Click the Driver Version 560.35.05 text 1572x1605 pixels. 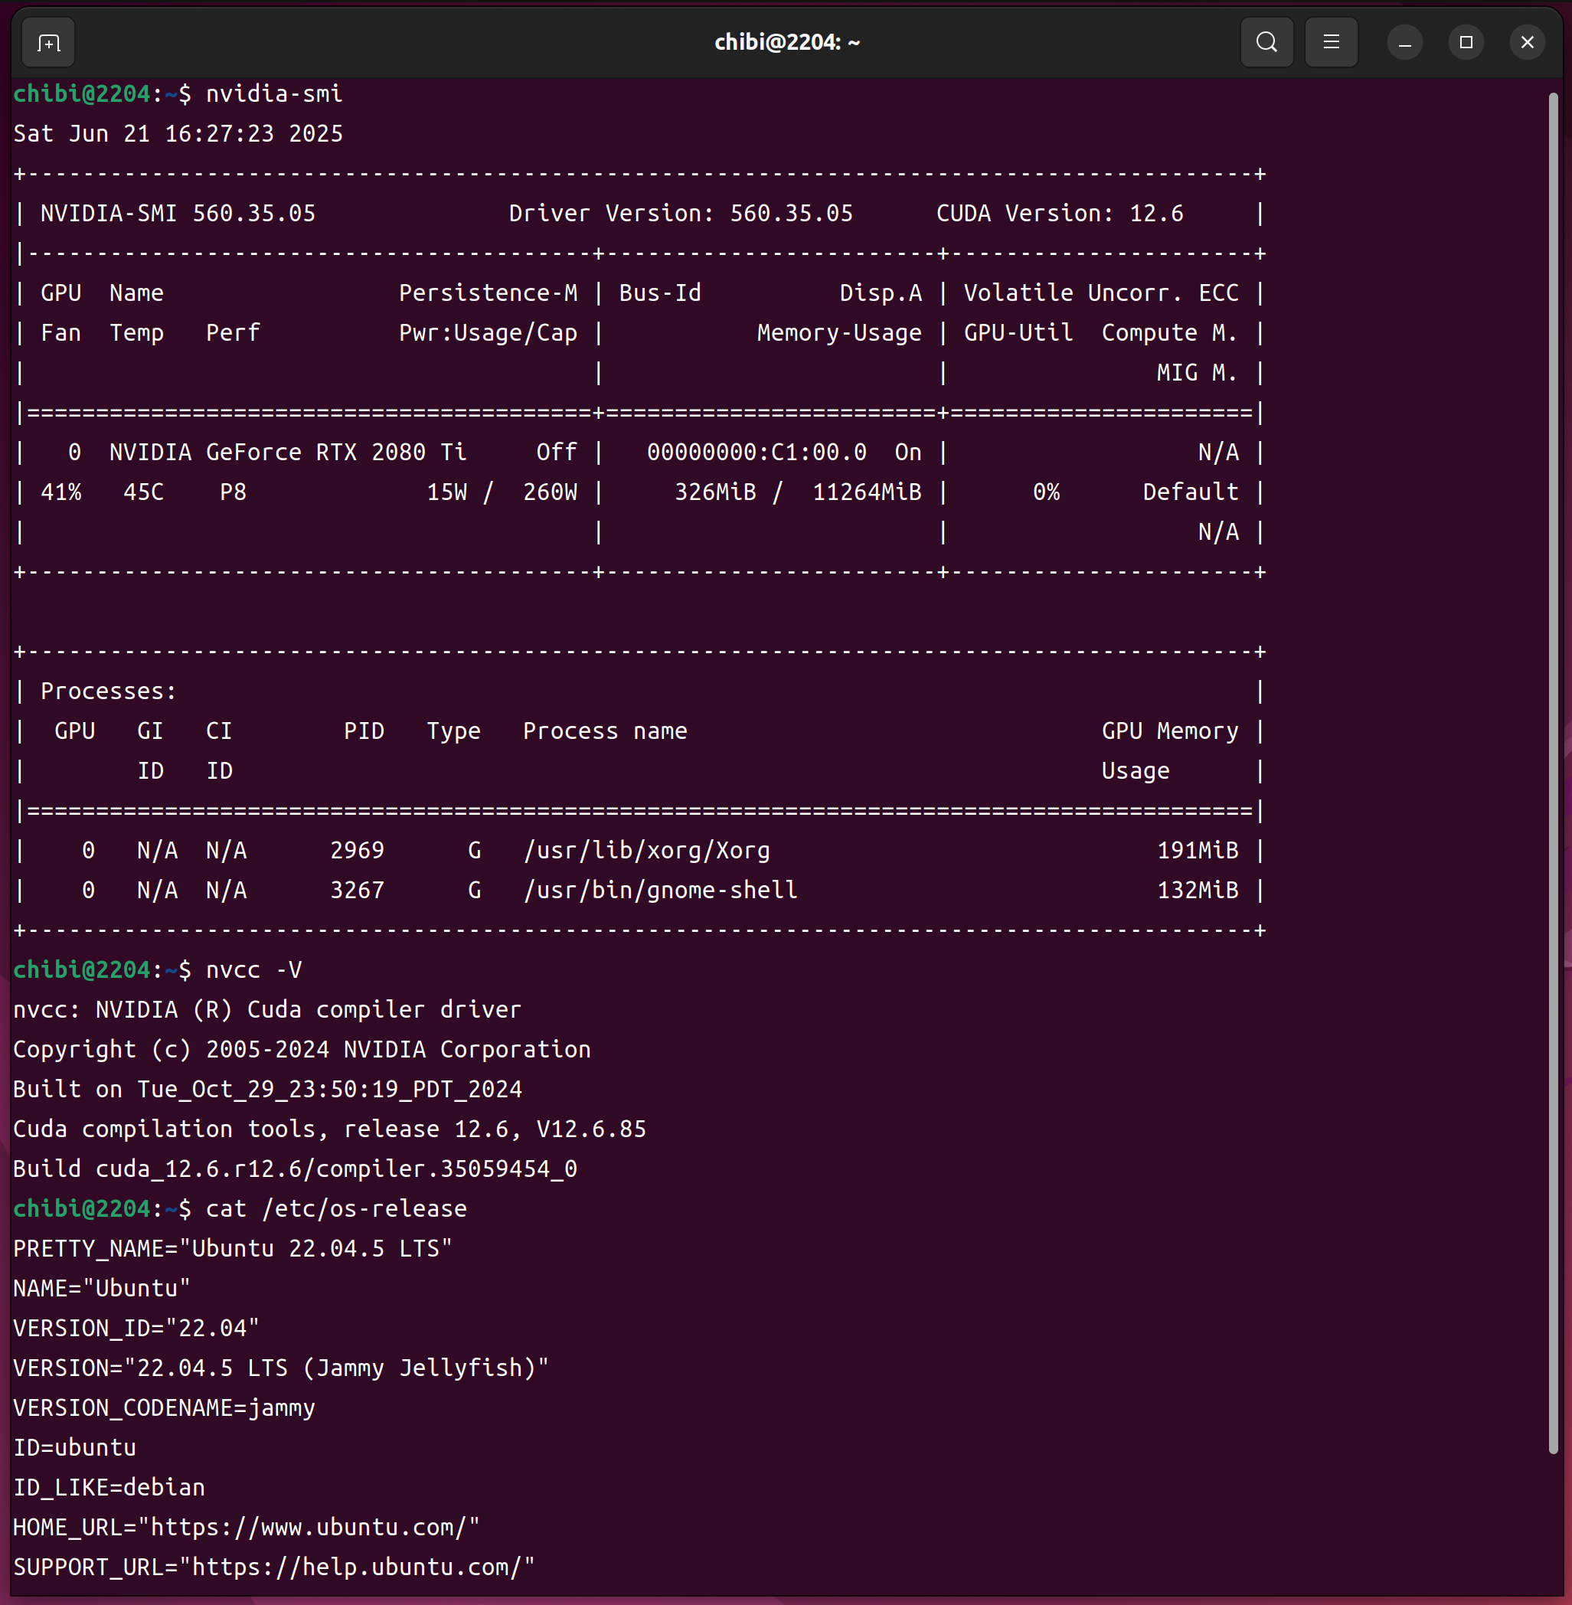point(680,214)
